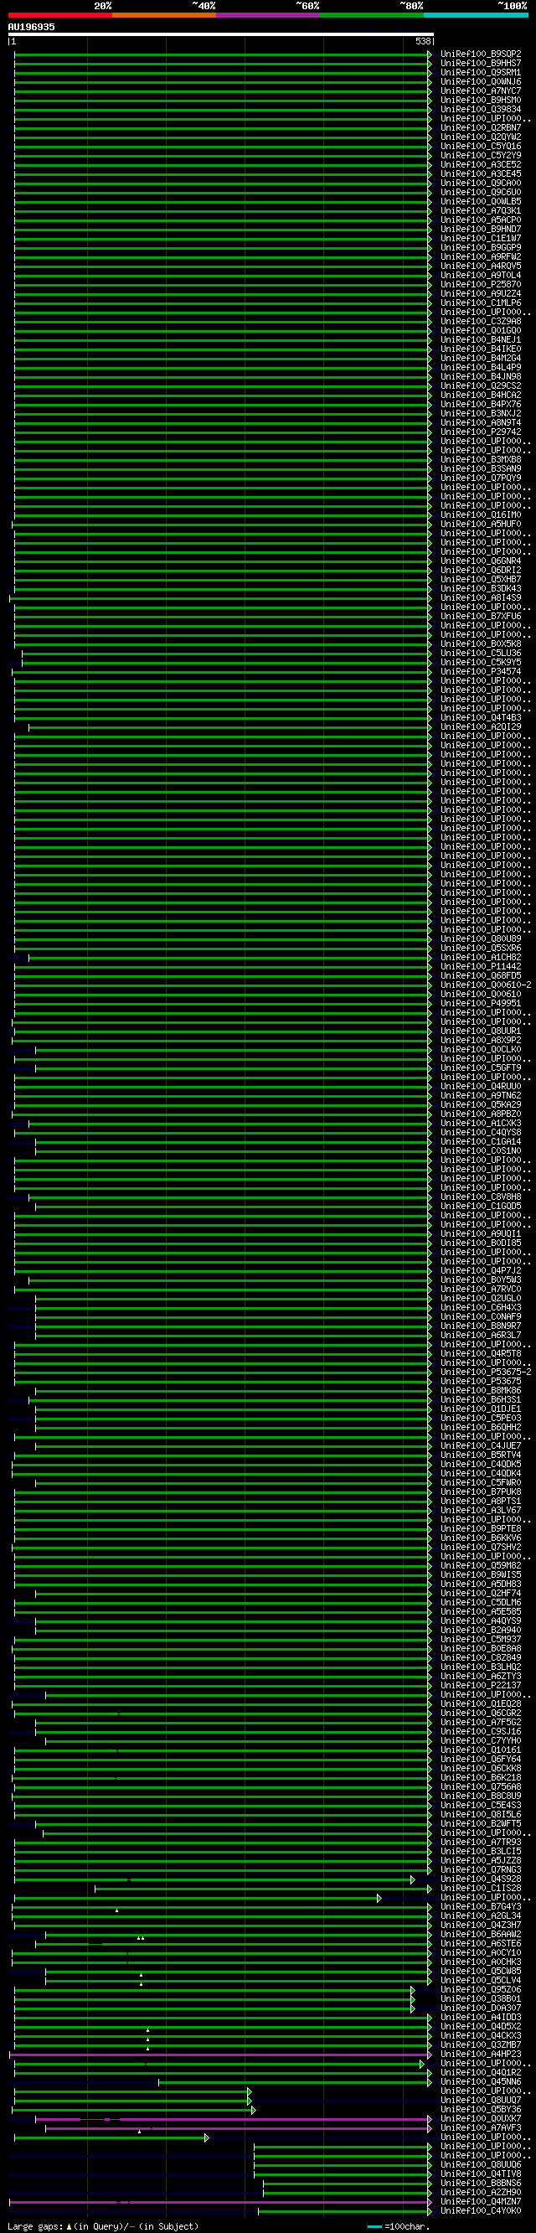
Task: Click the red 20% identity legend bar
Action: tap(59, 15)
